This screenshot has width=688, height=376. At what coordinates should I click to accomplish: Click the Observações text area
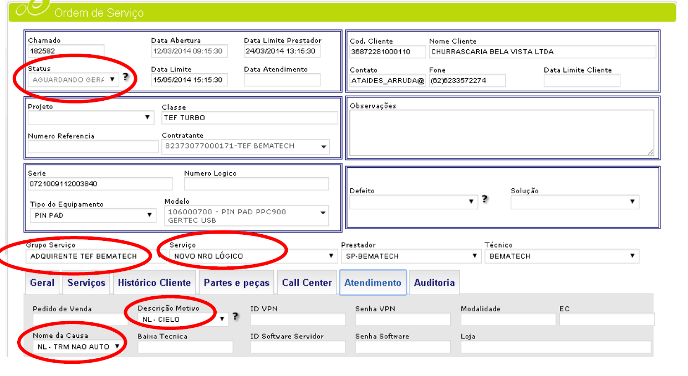click(x=501, y=133)
